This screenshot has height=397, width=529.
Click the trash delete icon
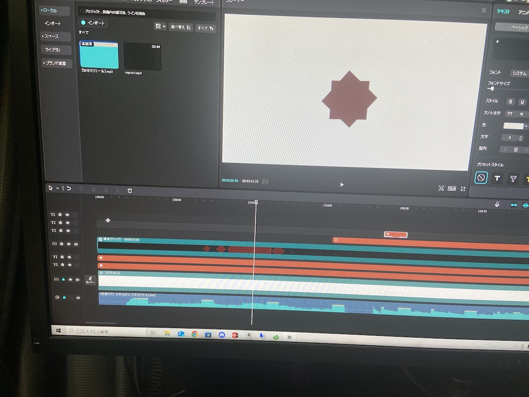[130, 190]
